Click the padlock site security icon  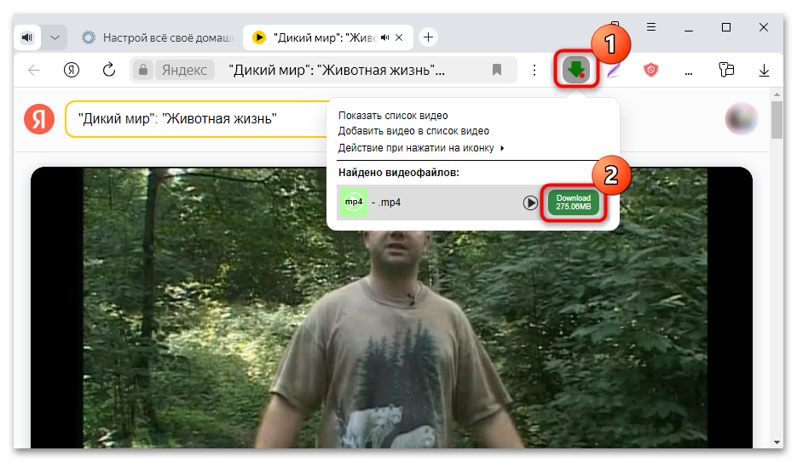143,70
